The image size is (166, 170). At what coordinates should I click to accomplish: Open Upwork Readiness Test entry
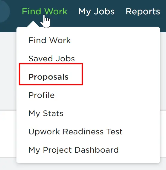pyautogui.click(x=75, y=132)
